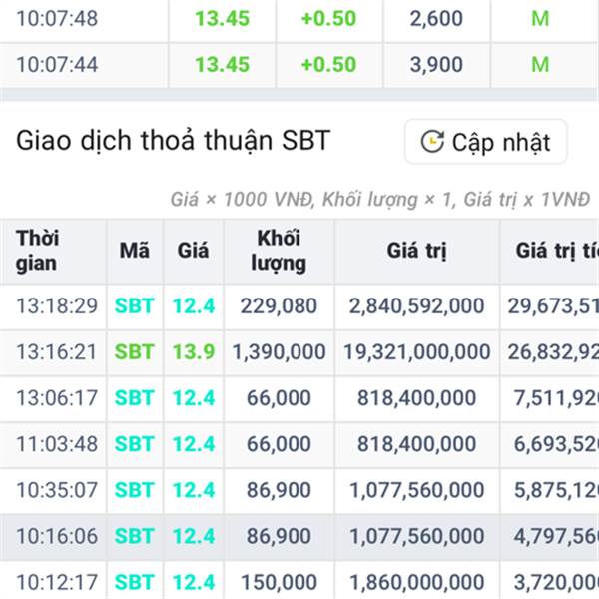Viewport: 599px width, 599px height.
Task: Click volume 3,900 in upper table
Action: tap(436, 64)
